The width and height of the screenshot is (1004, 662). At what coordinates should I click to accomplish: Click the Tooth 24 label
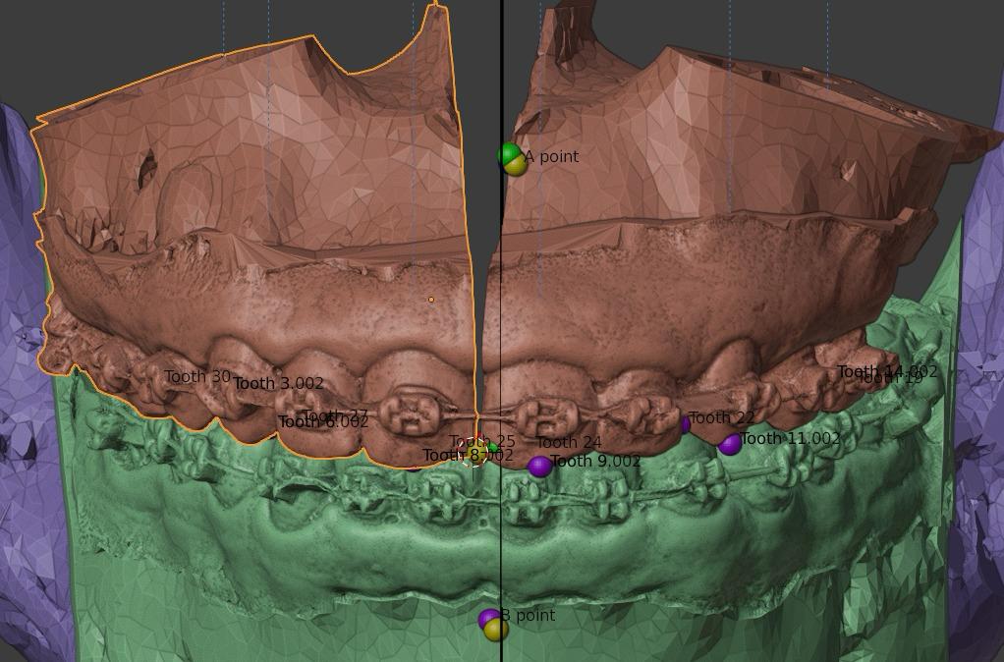(x=569, y=443)
